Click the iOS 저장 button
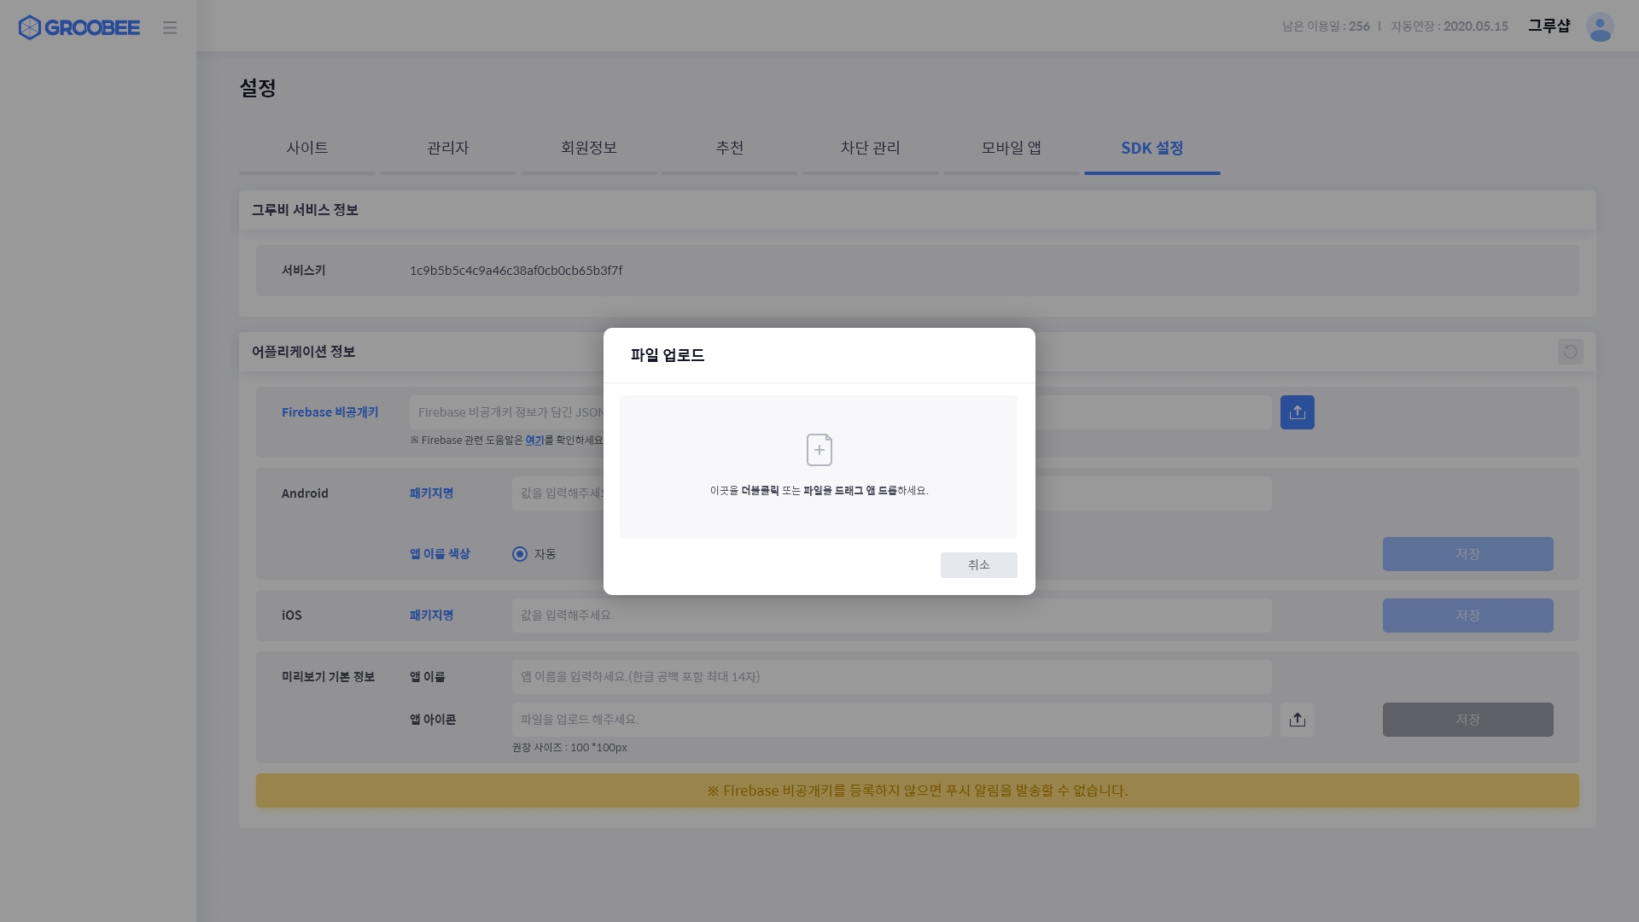This screenshot has width=1639, height=922. (1467, 616)
